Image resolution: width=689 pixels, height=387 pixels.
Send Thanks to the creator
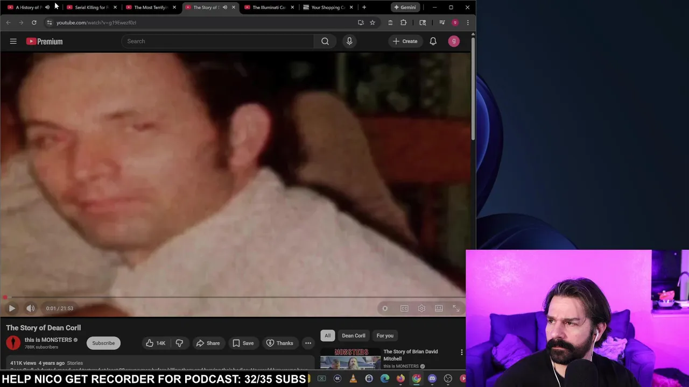click(279, 343)
